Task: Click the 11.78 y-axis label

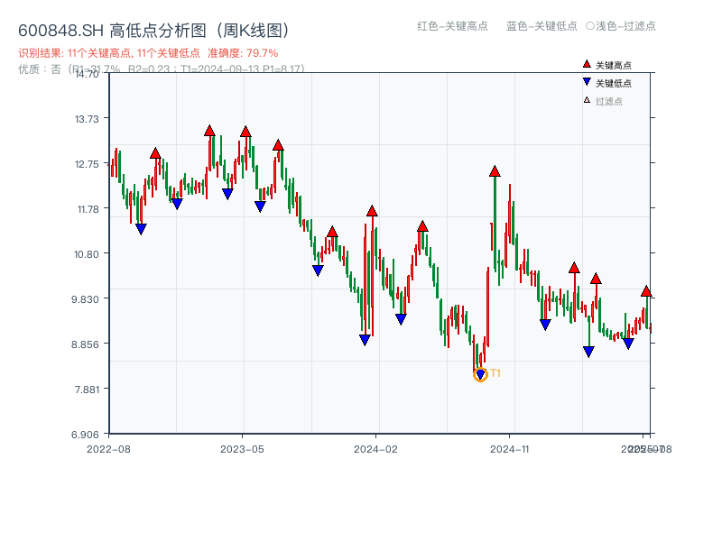Action: (88, 209)
